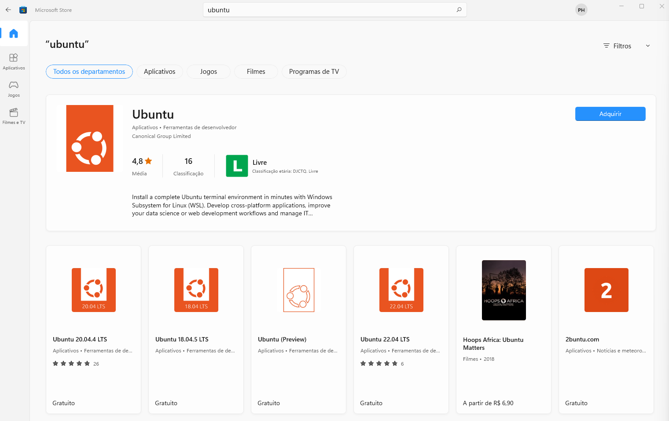Filter results by Jogos
This screenshot has width=669, height=421.
[208, 72]
